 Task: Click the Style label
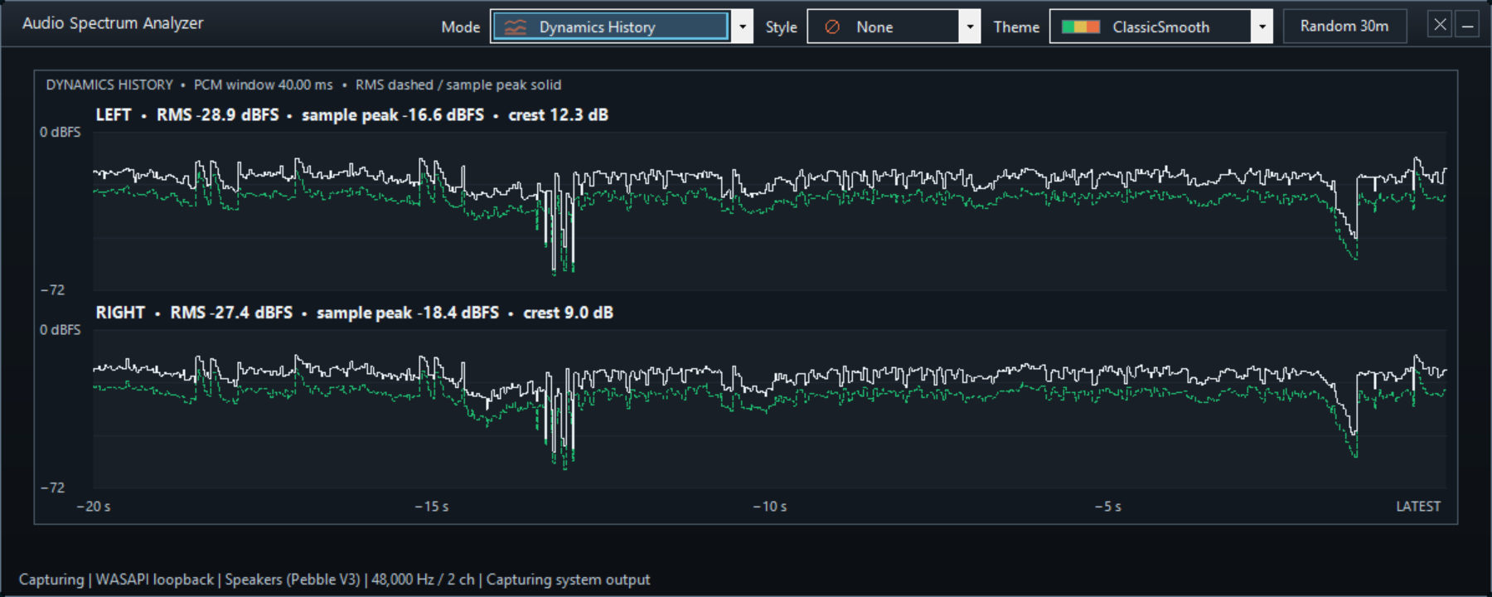pyautogui.click(x=782, y=27)
